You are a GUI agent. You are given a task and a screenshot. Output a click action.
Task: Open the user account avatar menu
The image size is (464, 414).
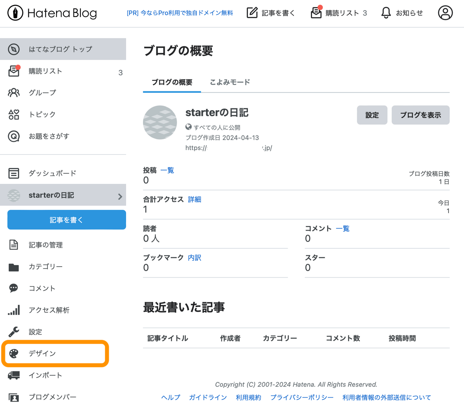click(445, 13)
